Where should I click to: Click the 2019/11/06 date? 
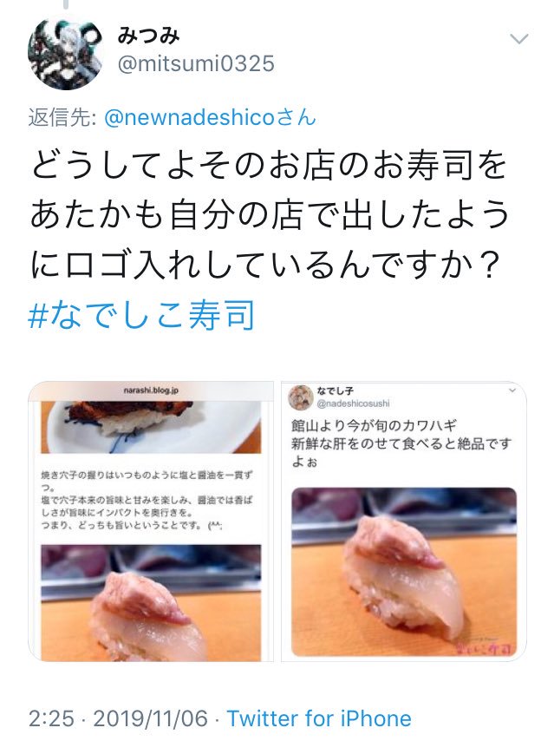(150, 718)
